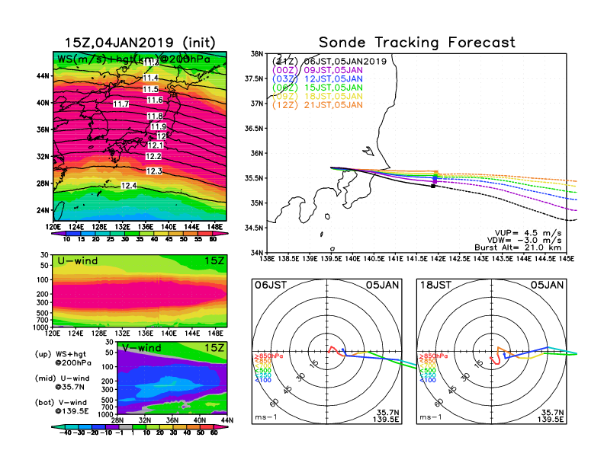604x466 pixels.
Task: Pick the magenta above-60 wind speed swatch
Action: (220, 234)
